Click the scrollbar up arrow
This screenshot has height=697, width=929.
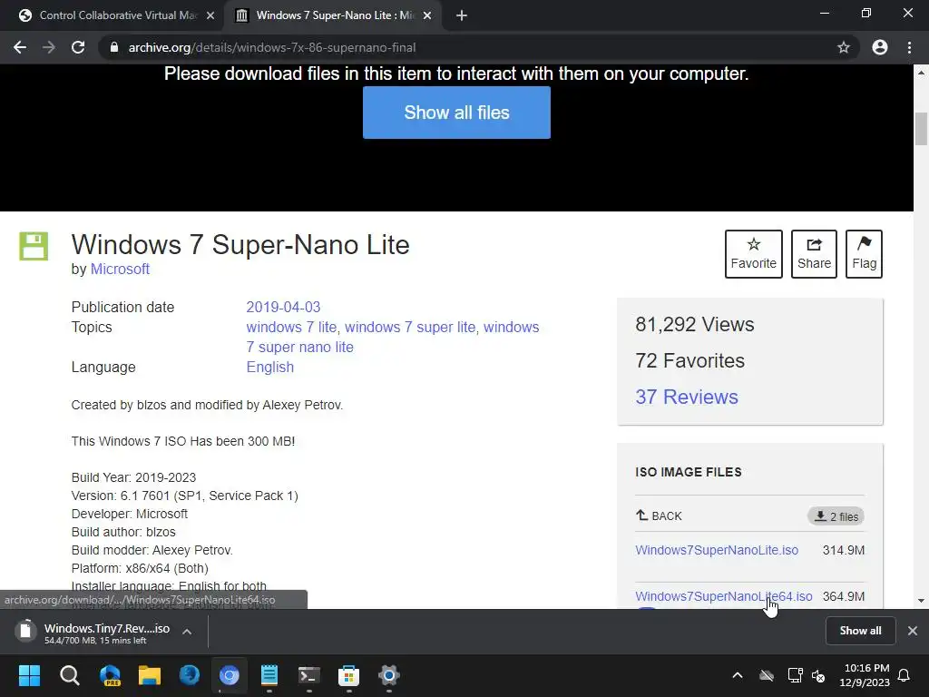(x=921, y=73)
